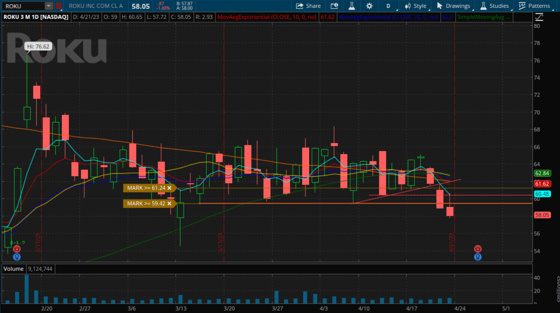Click the tallest volume bar in February
This screenshot has width=560, height=313.
coord(26,289)
